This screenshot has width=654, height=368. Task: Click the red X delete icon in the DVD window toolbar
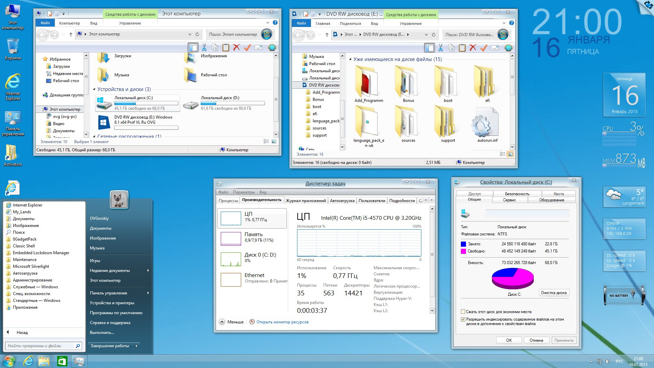pyautogui.click(x=473, y=48)
